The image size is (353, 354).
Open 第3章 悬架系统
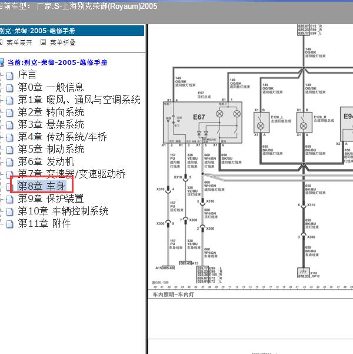(51, 124)
